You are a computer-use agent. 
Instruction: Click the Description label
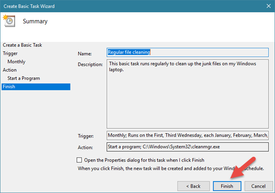pos(90,64)
